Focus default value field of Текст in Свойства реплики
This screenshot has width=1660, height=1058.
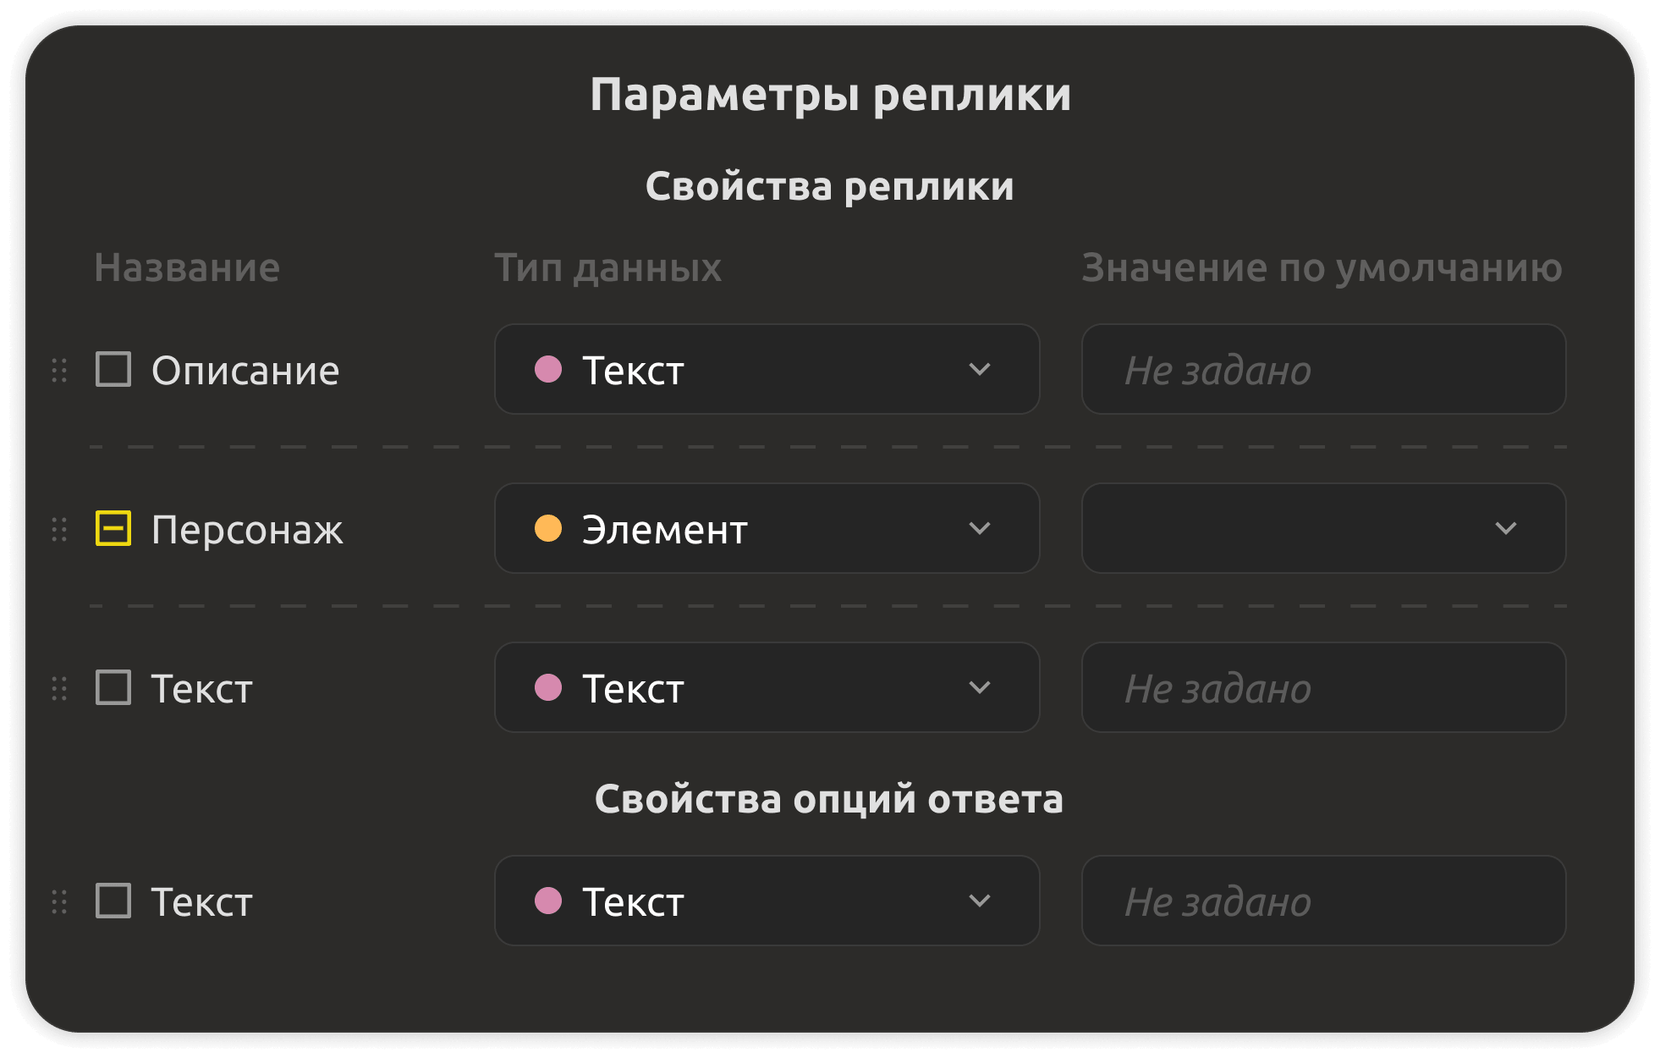1324,687
